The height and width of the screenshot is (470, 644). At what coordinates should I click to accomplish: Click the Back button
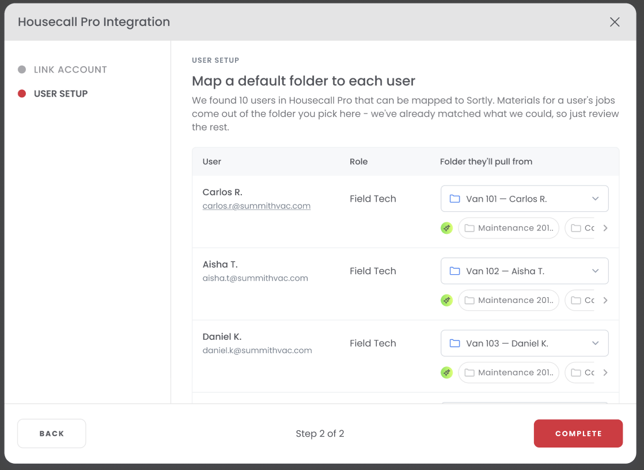coord(52,434)
